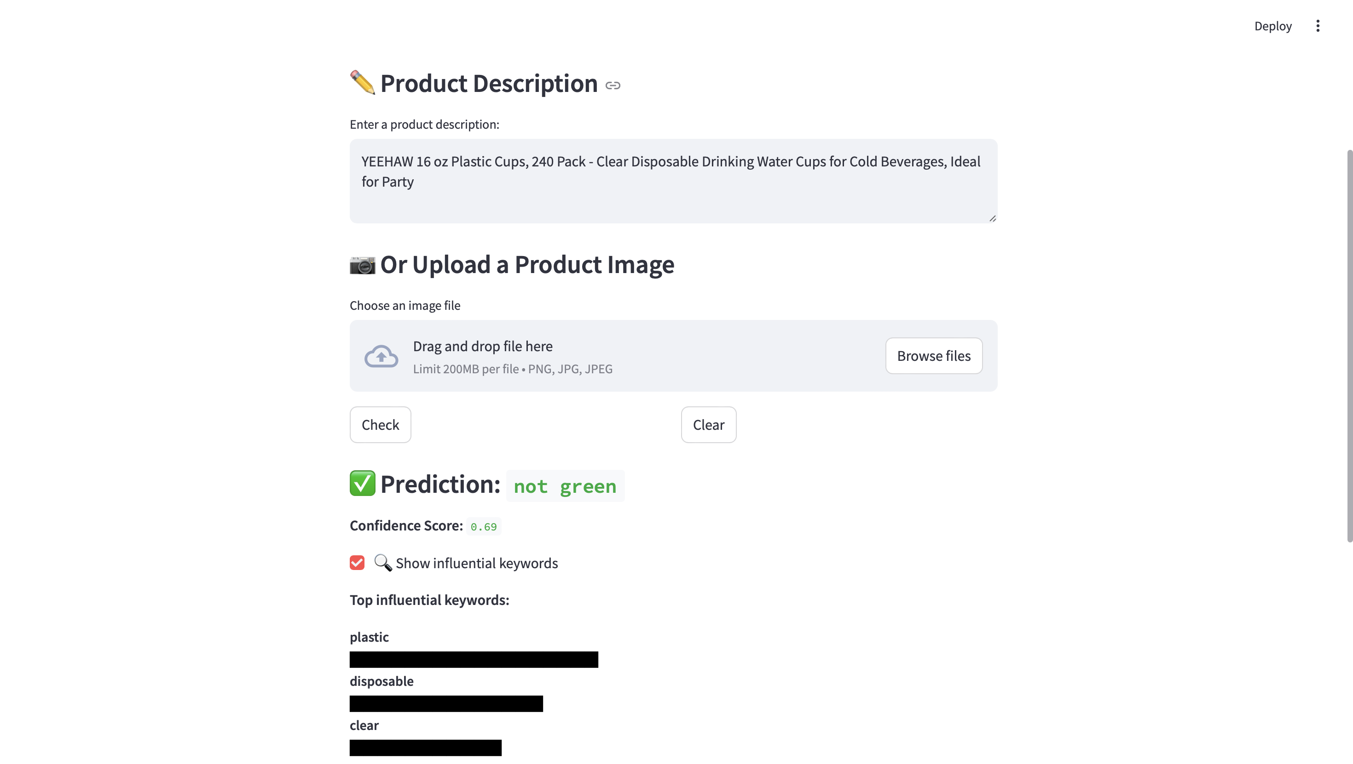Click the clear keyword importance bar
The height and width of the screenshot is (764, 1353).
425,748
